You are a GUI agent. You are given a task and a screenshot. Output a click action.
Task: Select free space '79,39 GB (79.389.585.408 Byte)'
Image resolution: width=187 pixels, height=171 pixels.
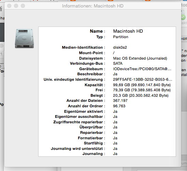point(142,90)
